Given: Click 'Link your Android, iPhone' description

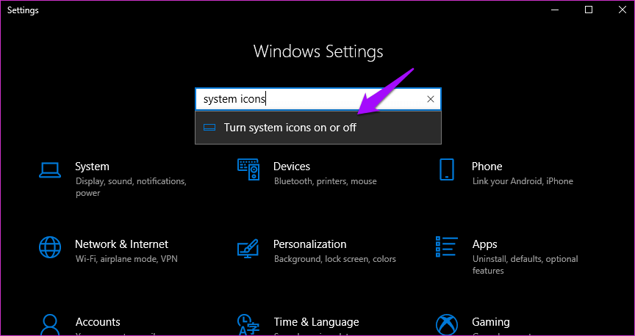Looking at the screenshot, I should point(523,181).
